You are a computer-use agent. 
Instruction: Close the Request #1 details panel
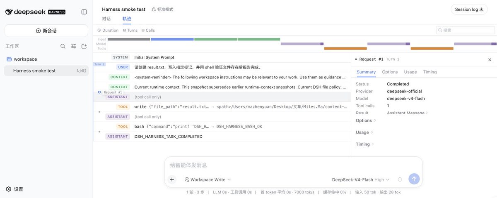(x=490, y=59)
